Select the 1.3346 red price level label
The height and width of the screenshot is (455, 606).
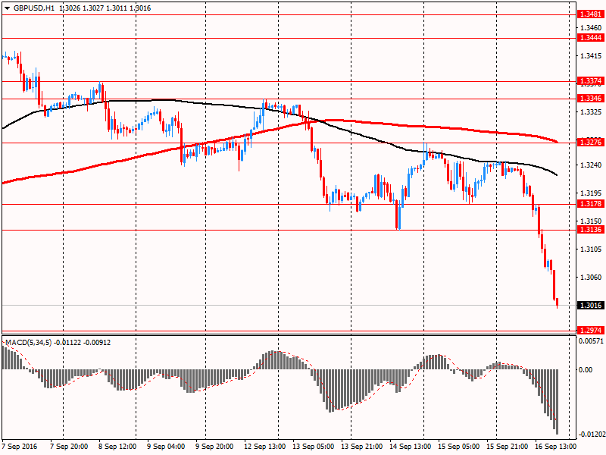tap(590, 99)
